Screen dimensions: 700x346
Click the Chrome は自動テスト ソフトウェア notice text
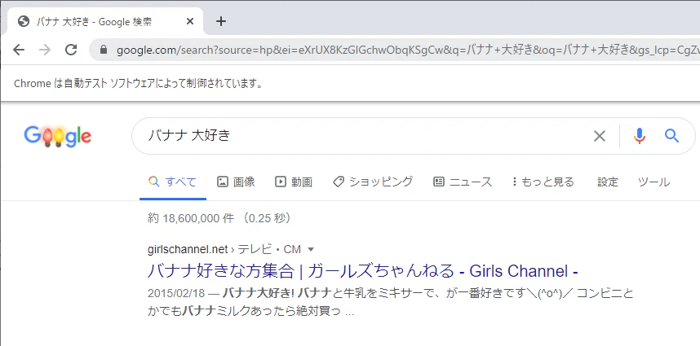coord(138,83)
